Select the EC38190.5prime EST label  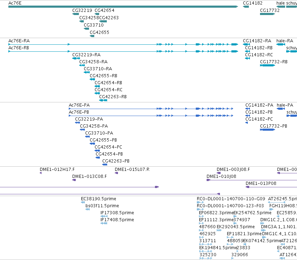point(98,199)
